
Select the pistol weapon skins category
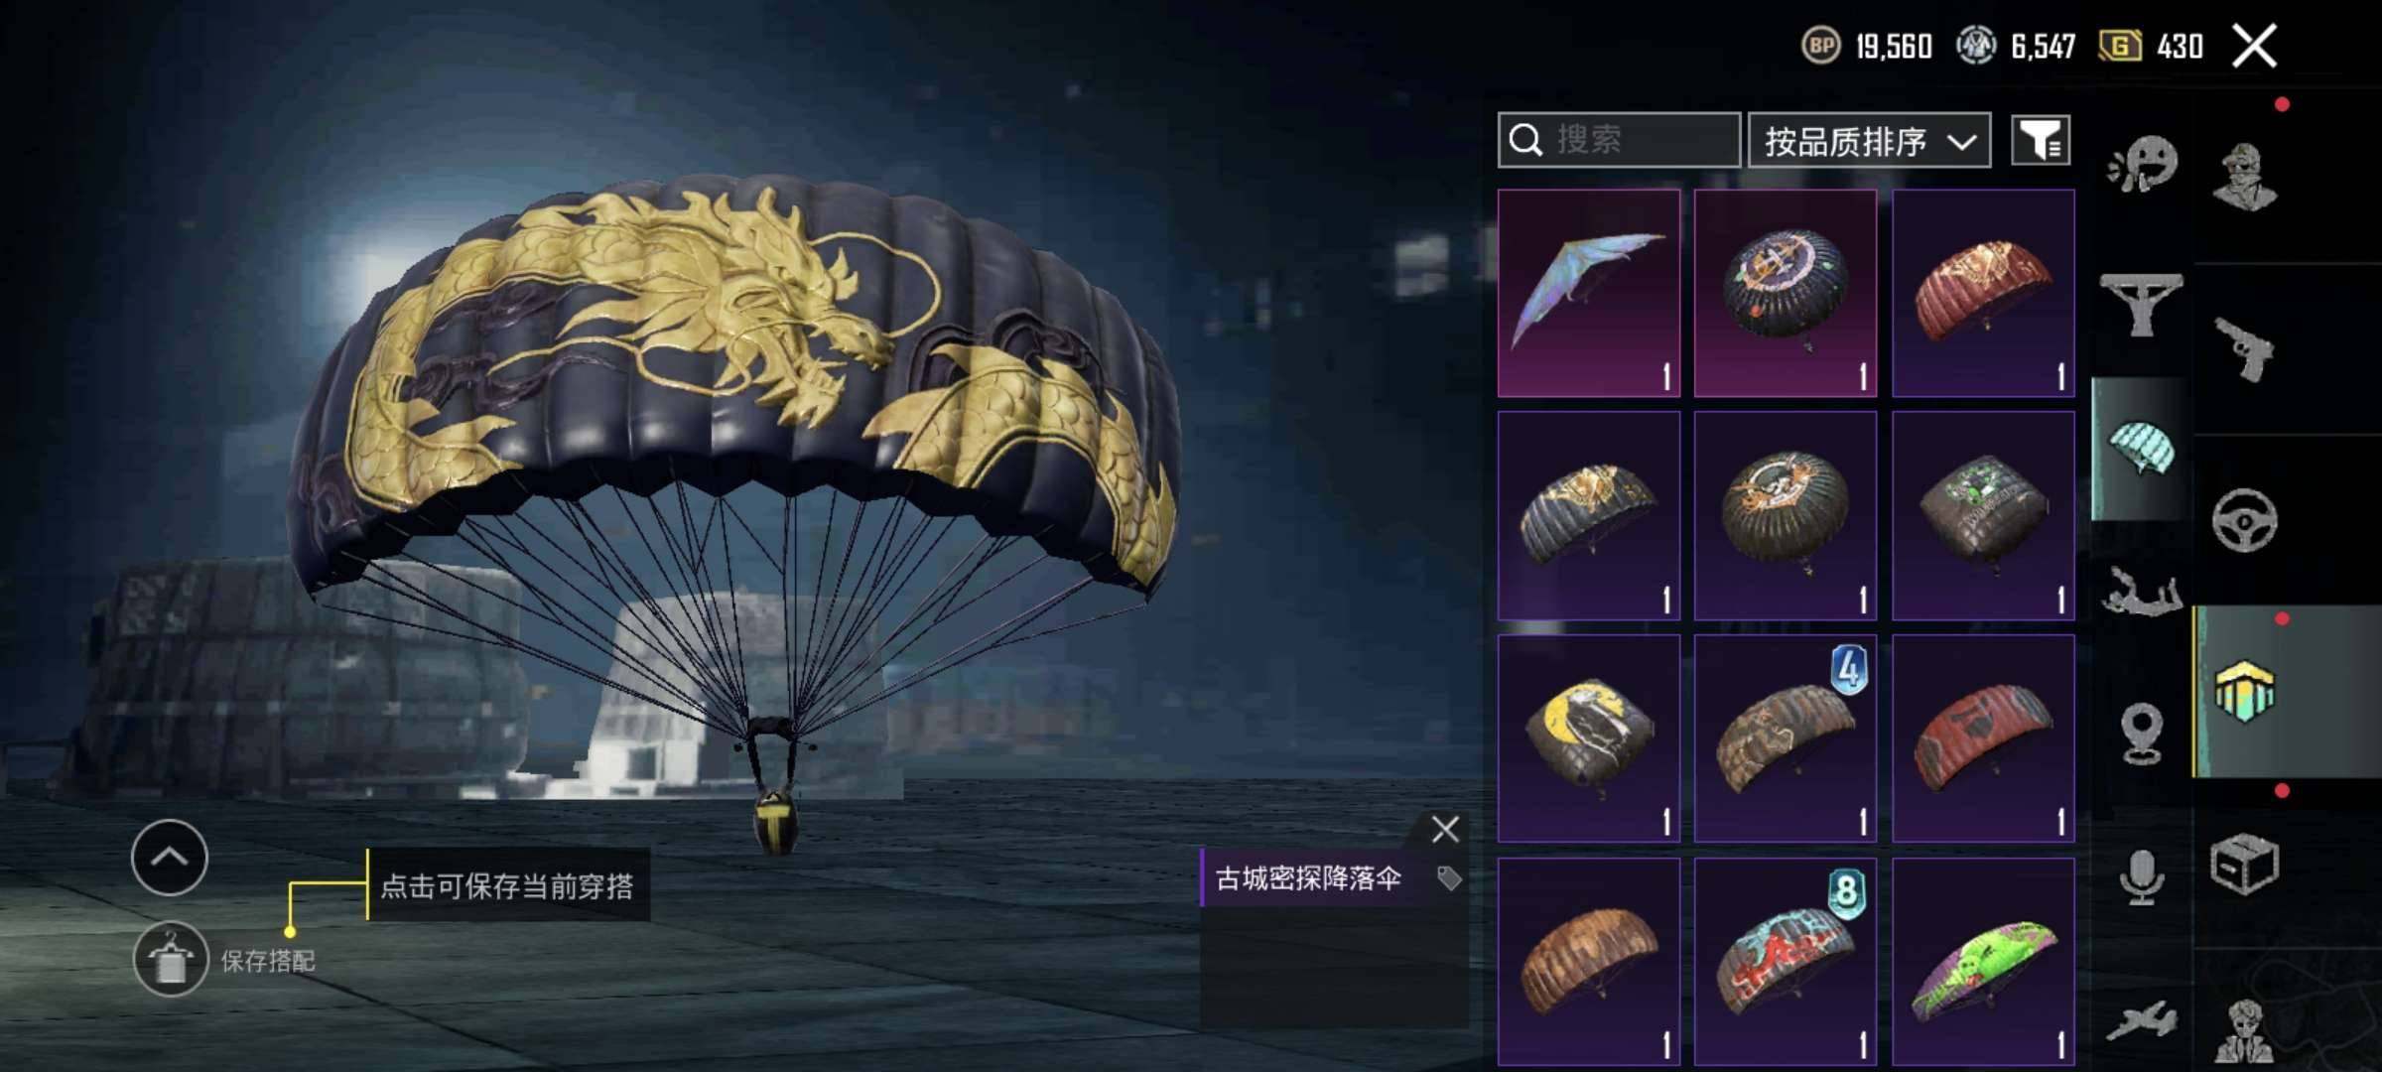pyautogui.click(x=2245, y=348)
